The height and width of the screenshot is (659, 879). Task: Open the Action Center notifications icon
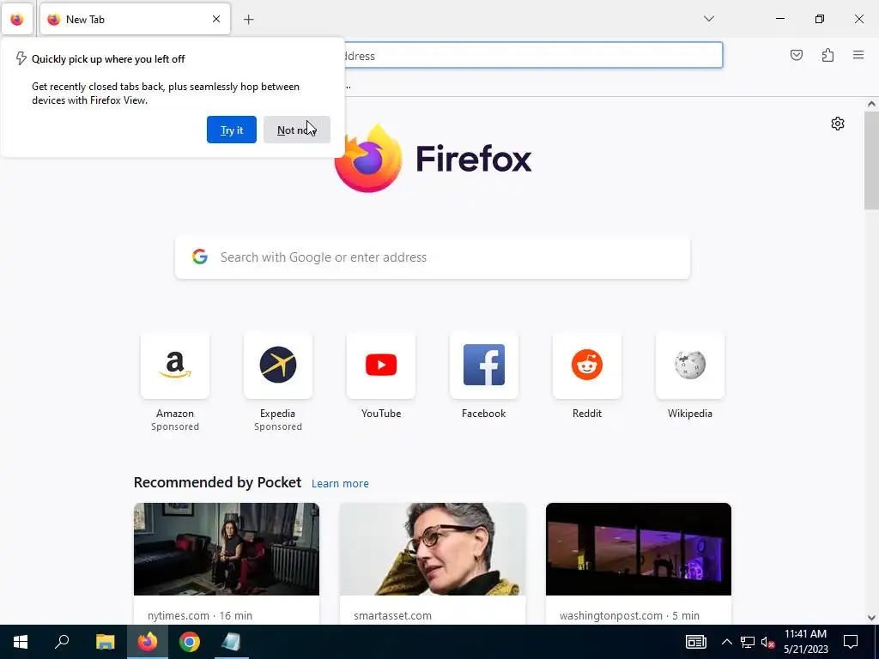click(x=851, y=642)
